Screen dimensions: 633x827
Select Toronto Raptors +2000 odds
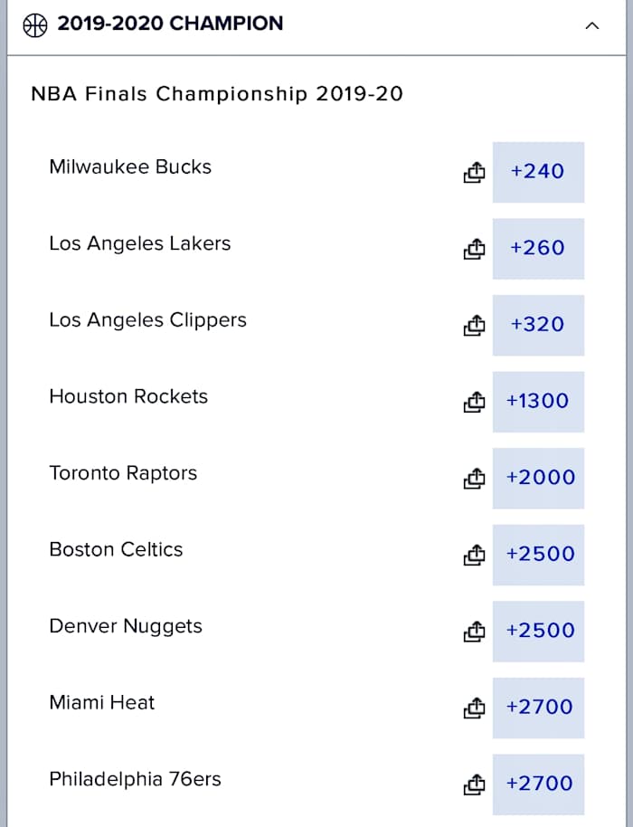[x=538, y=478]
